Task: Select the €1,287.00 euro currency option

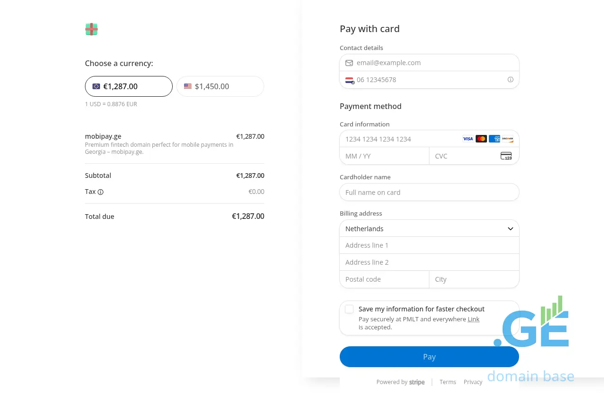Action: (128, 86)
